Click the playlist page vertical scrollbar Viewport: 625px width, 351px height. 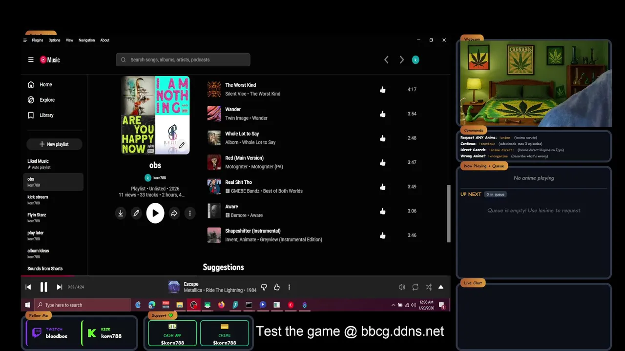coord(449,214)
